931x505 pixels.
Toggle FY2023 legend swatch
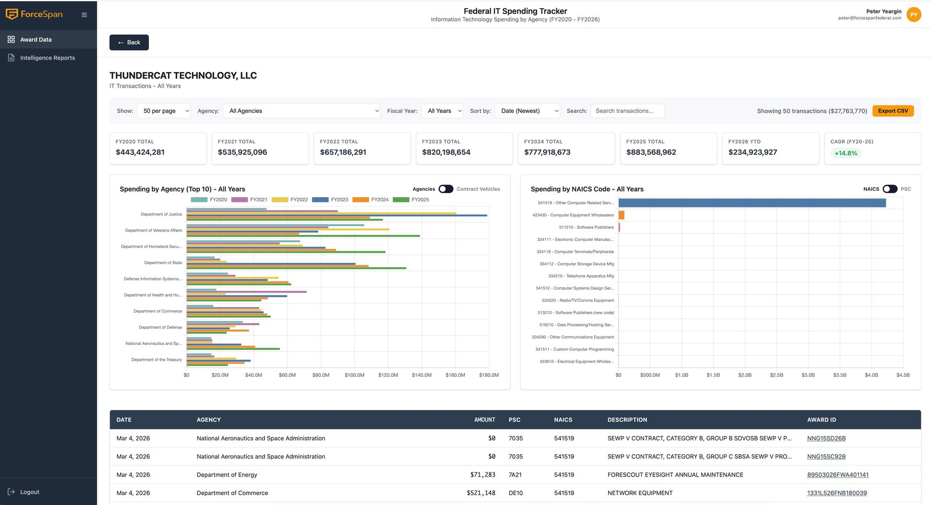point(320,200)
